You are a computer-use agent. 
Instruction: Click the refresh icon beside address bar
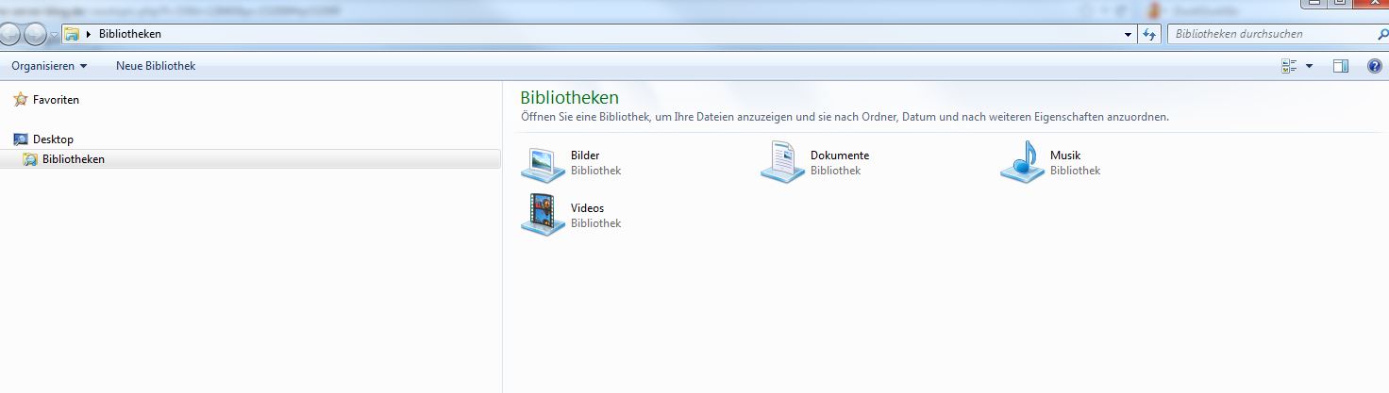1149,34
